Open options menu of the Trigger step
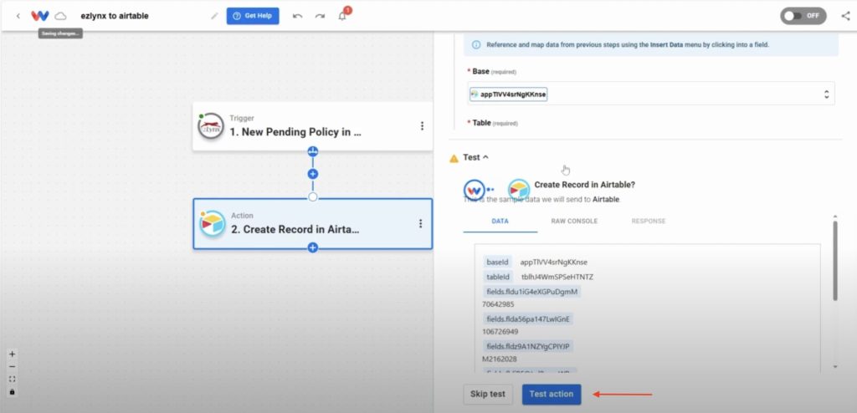This screenshot has width=857, height=413. [x=422, y=126]
